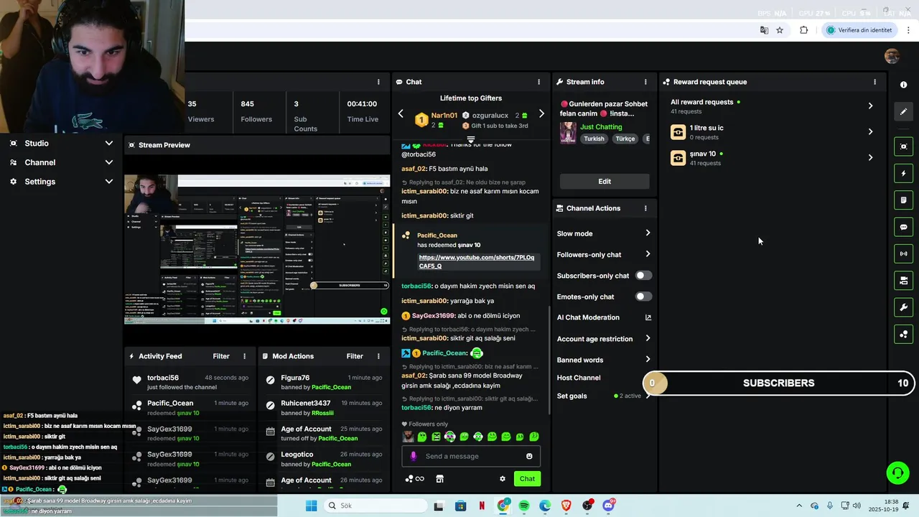This screenshot has height=517, width=919.
Task: Click bookmark star in browser address bar
Action: coord(780,30)
